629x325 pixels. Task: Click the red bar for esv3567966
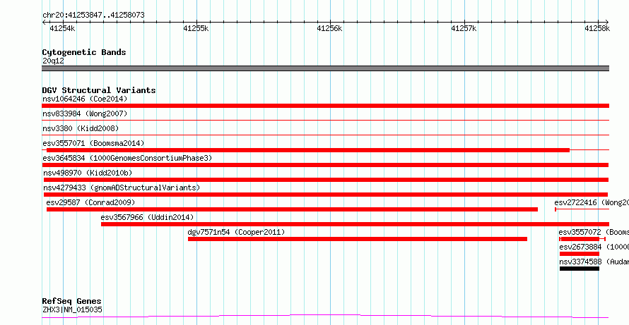pyautogui.click(x=355, y=224)
